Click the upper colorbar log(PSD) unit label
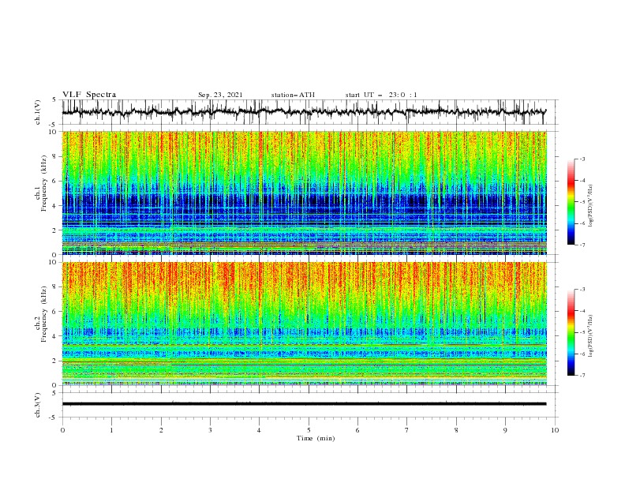The image size is (625, 483). 591,206
